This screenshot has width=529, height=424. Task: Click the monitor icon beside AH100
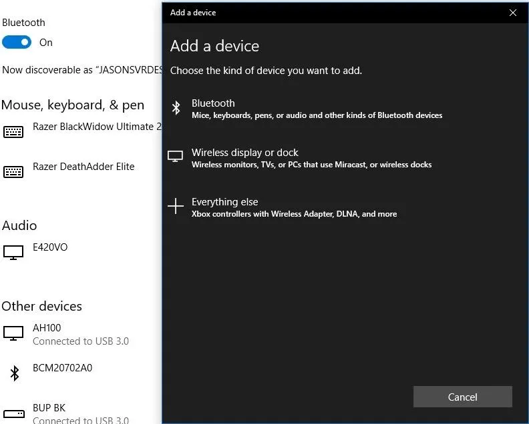pos(13,333)
